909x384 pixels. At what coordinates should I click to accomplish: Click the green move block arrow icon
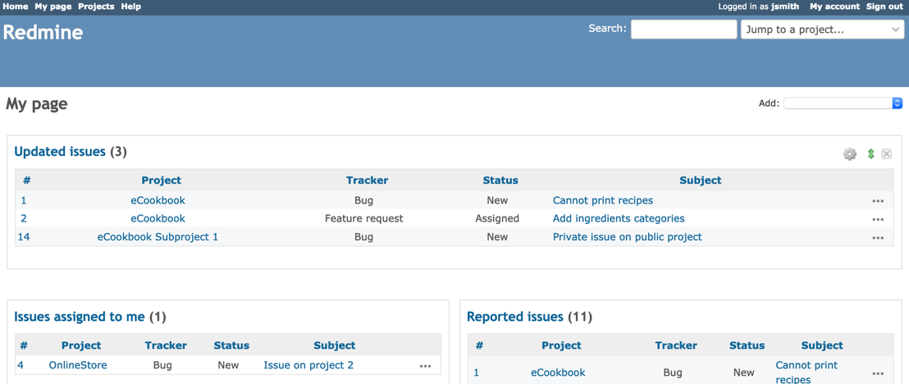tap(870, 153)
